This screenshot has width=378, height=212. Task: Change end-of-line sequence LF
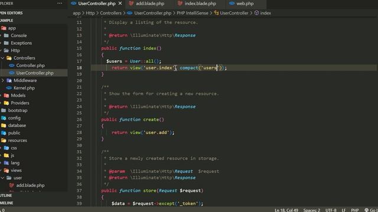point(343,210)
